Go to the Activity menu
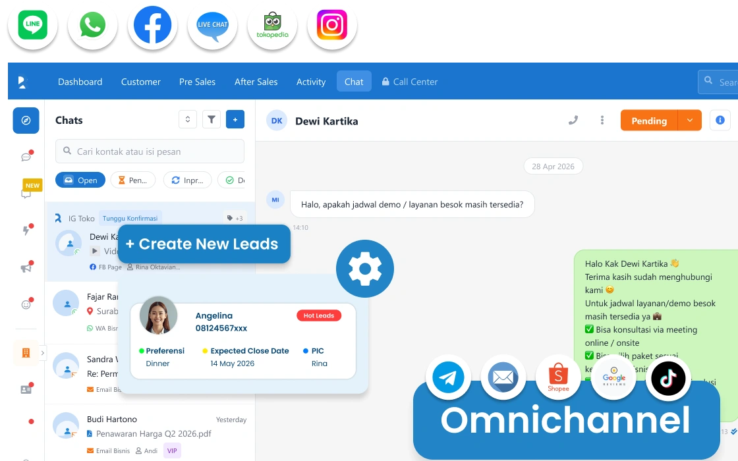738x461 pixels. click(310, 82)
